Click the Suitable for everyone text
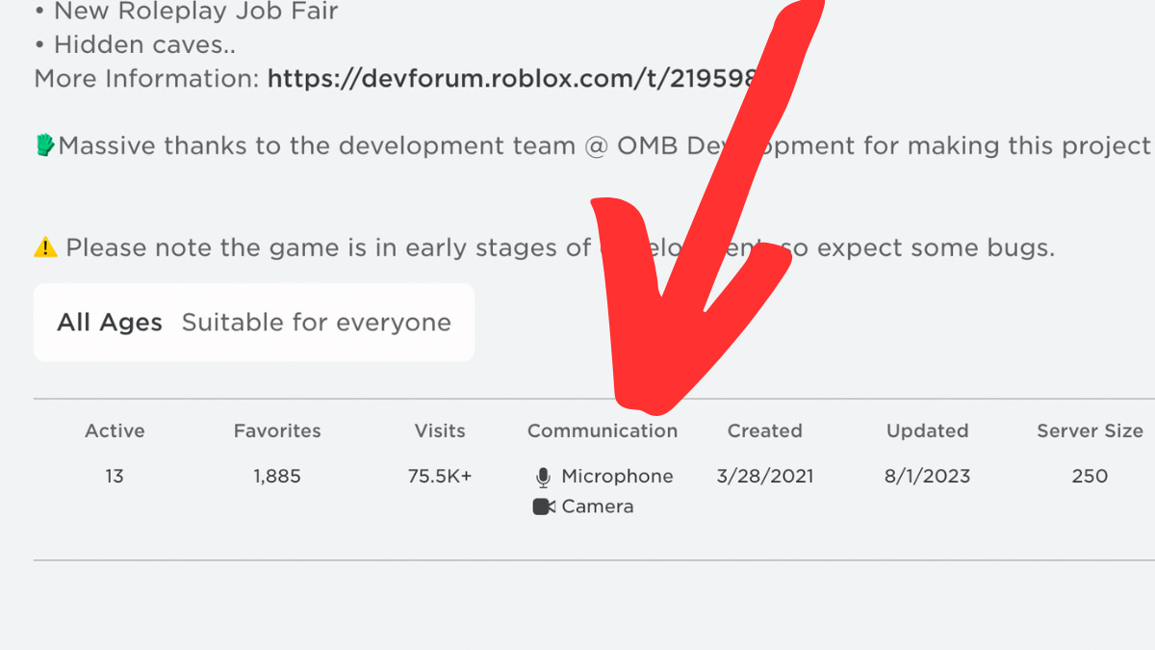Viewport: 1155px width, 650px height. pyautogui.click(x=316, y=323)
